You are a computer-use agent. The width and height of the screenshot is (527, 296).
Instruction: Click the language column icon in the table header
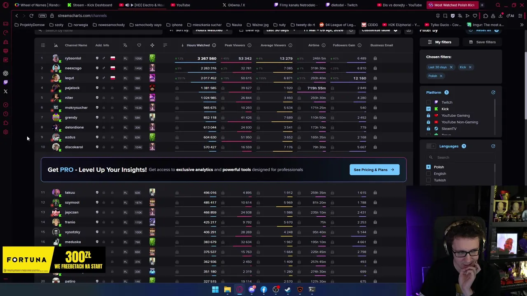point(125,45)
